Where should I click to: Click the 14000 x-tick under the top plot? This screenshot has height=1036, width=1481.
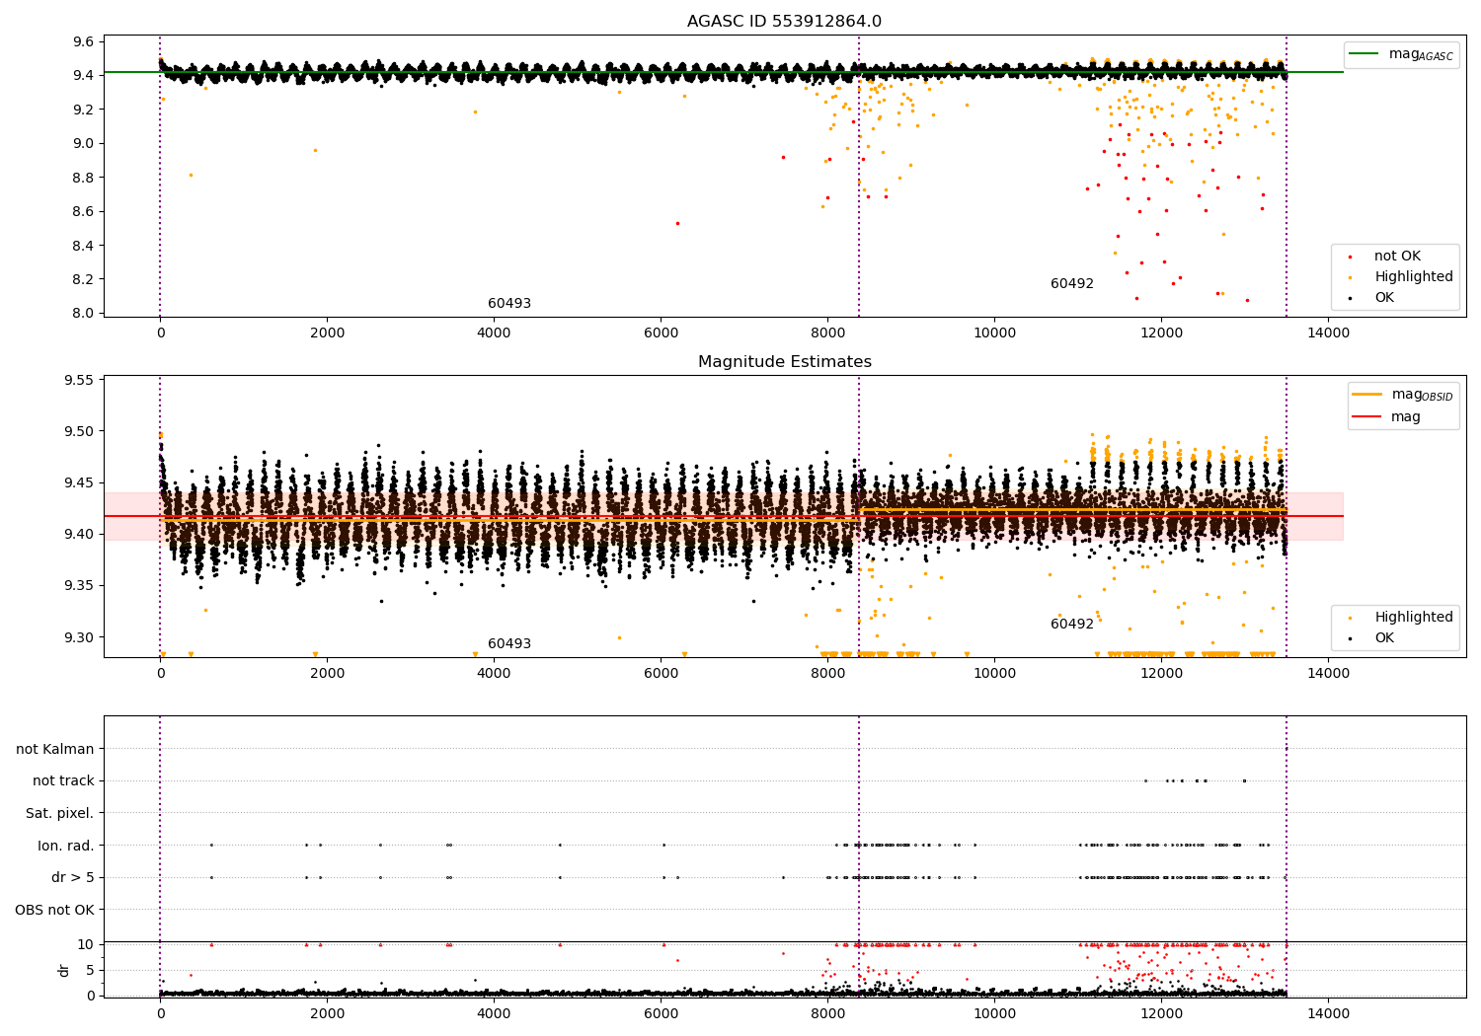tap(1328, 333)
